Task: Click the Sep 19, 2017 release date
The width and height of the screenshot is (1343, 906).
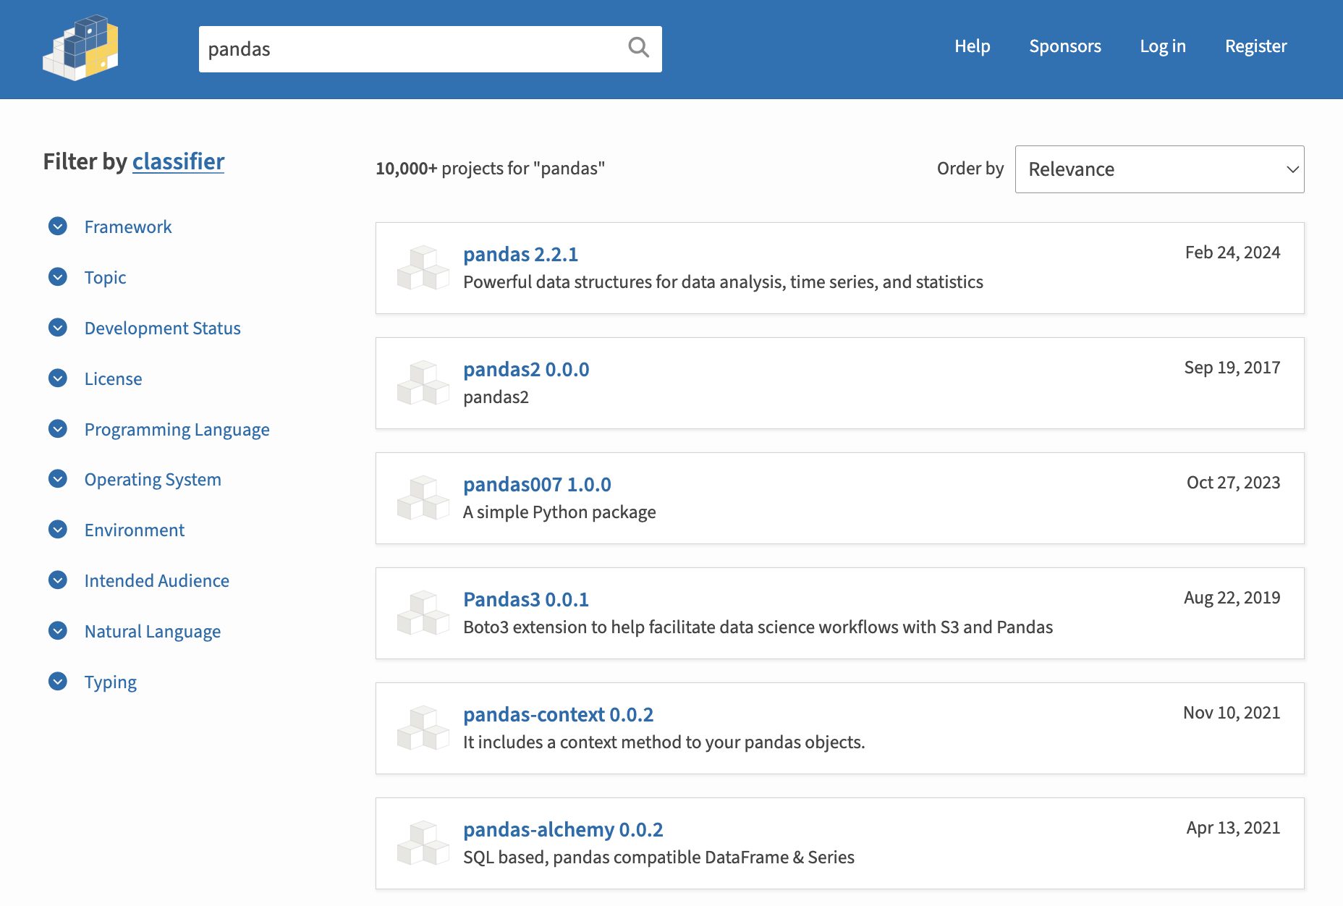Action: click(1232, 368)
